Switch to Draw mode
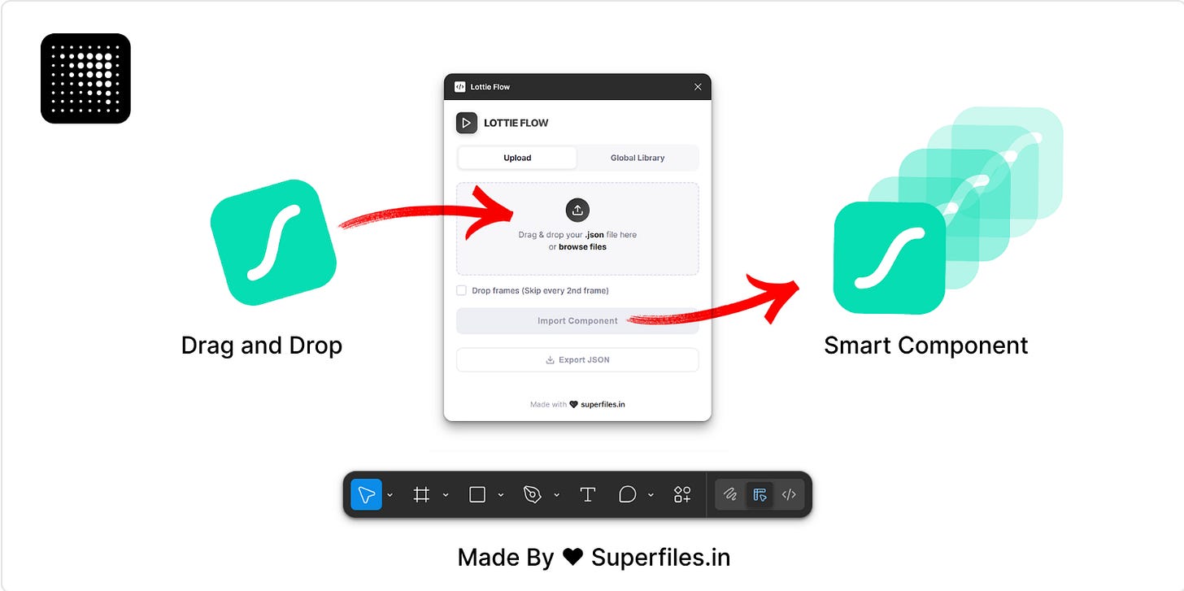The width and height of the screenshot is (1184, 591). pyautogui.click(x=730, y=494)
